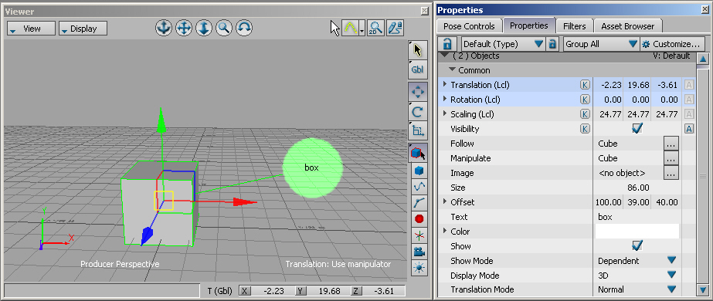Toggle the A animate button for Visibility row
Viewport: 713px width, 301px height.
tap(689, 129)
